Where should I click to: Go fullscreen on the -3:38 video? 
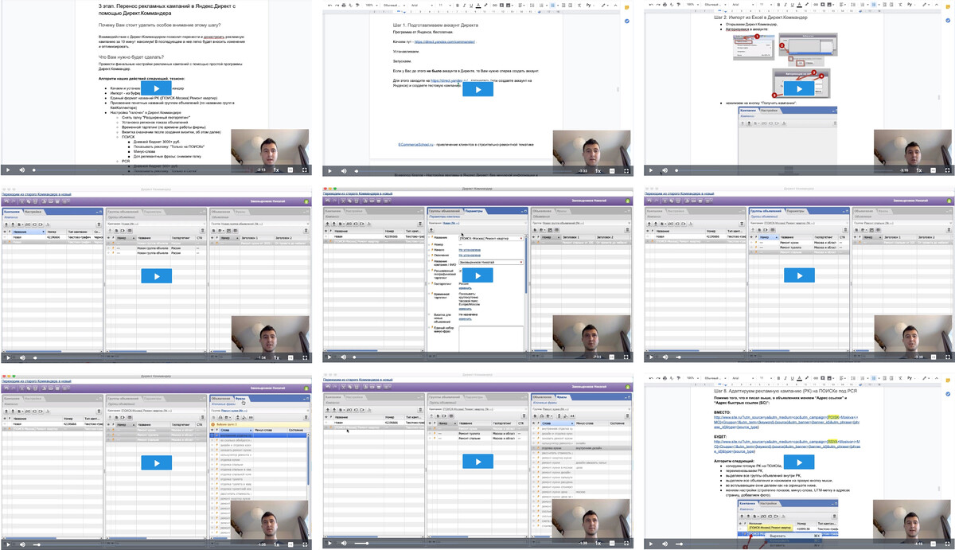click(x=948, y=357)
